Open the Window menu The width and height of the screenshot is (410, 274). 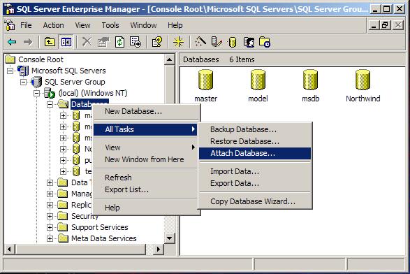point(144,25)
